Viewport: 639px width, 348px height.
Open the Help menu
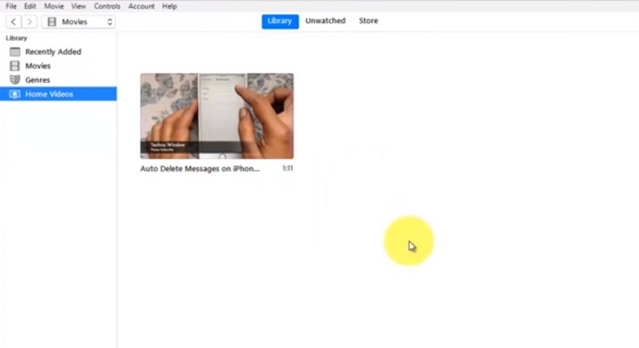[x=169, y=6]
